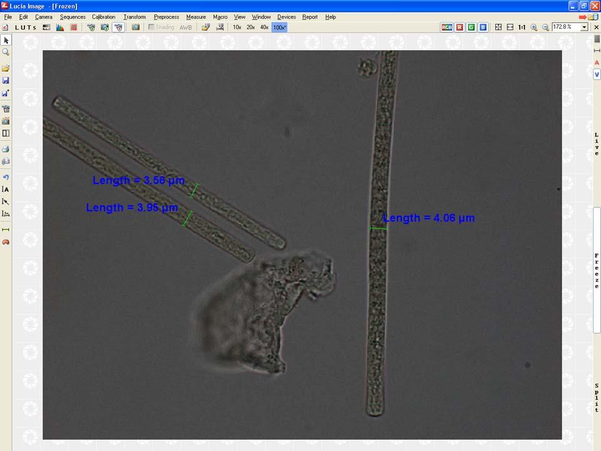Undo last action with blue arrow icon

coord(6,177)
